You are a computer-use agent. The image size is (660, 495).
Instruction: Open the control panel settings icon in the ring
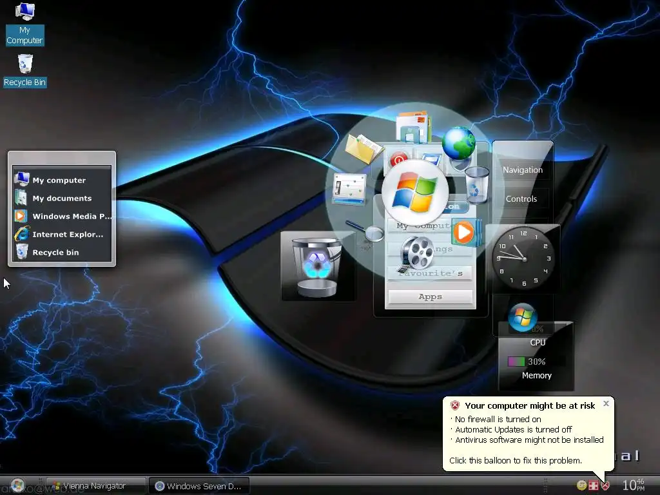tap(349, 189)
